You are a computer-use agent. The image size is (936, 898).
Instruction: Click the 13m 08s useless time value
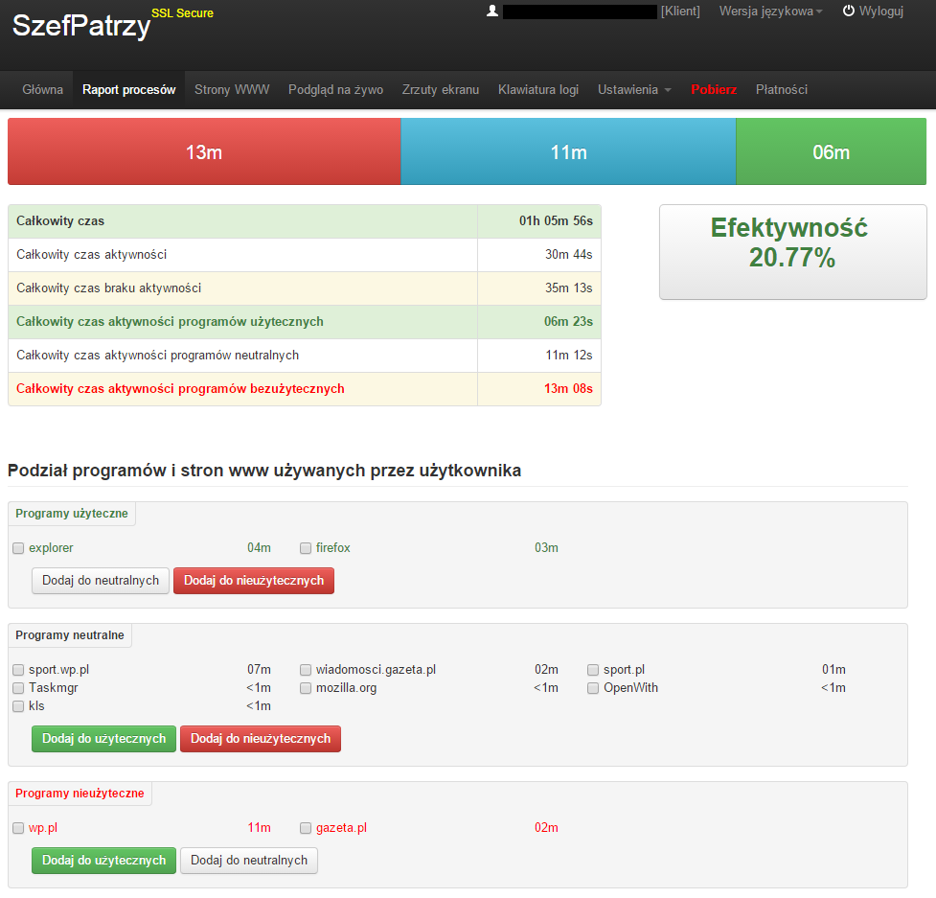(x=568, y=388)
